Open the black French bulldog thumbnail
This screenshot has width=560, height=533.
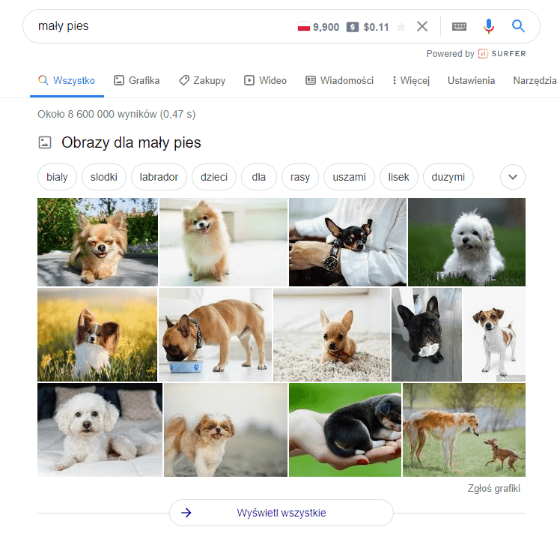tap(426, 334)
